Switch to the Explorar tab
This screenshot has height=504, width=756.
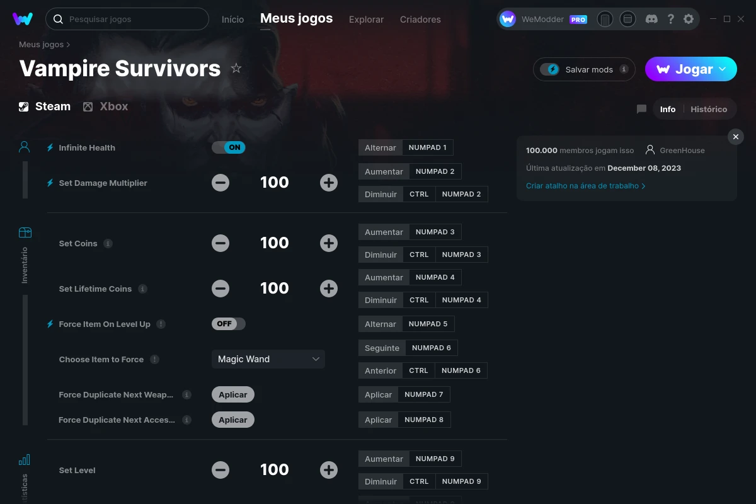366,20
